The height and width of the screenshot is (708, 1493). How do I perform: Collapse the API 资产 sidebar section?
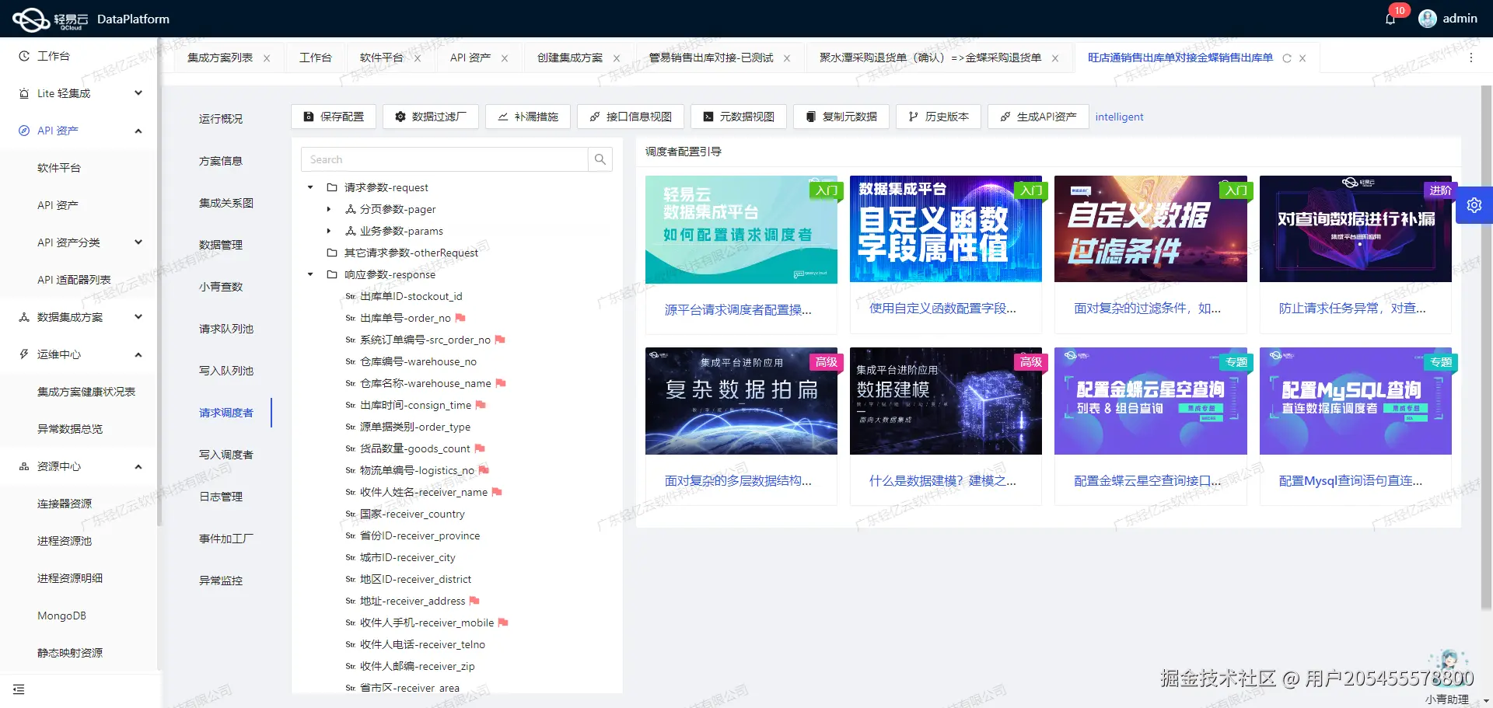click(138, 131)
